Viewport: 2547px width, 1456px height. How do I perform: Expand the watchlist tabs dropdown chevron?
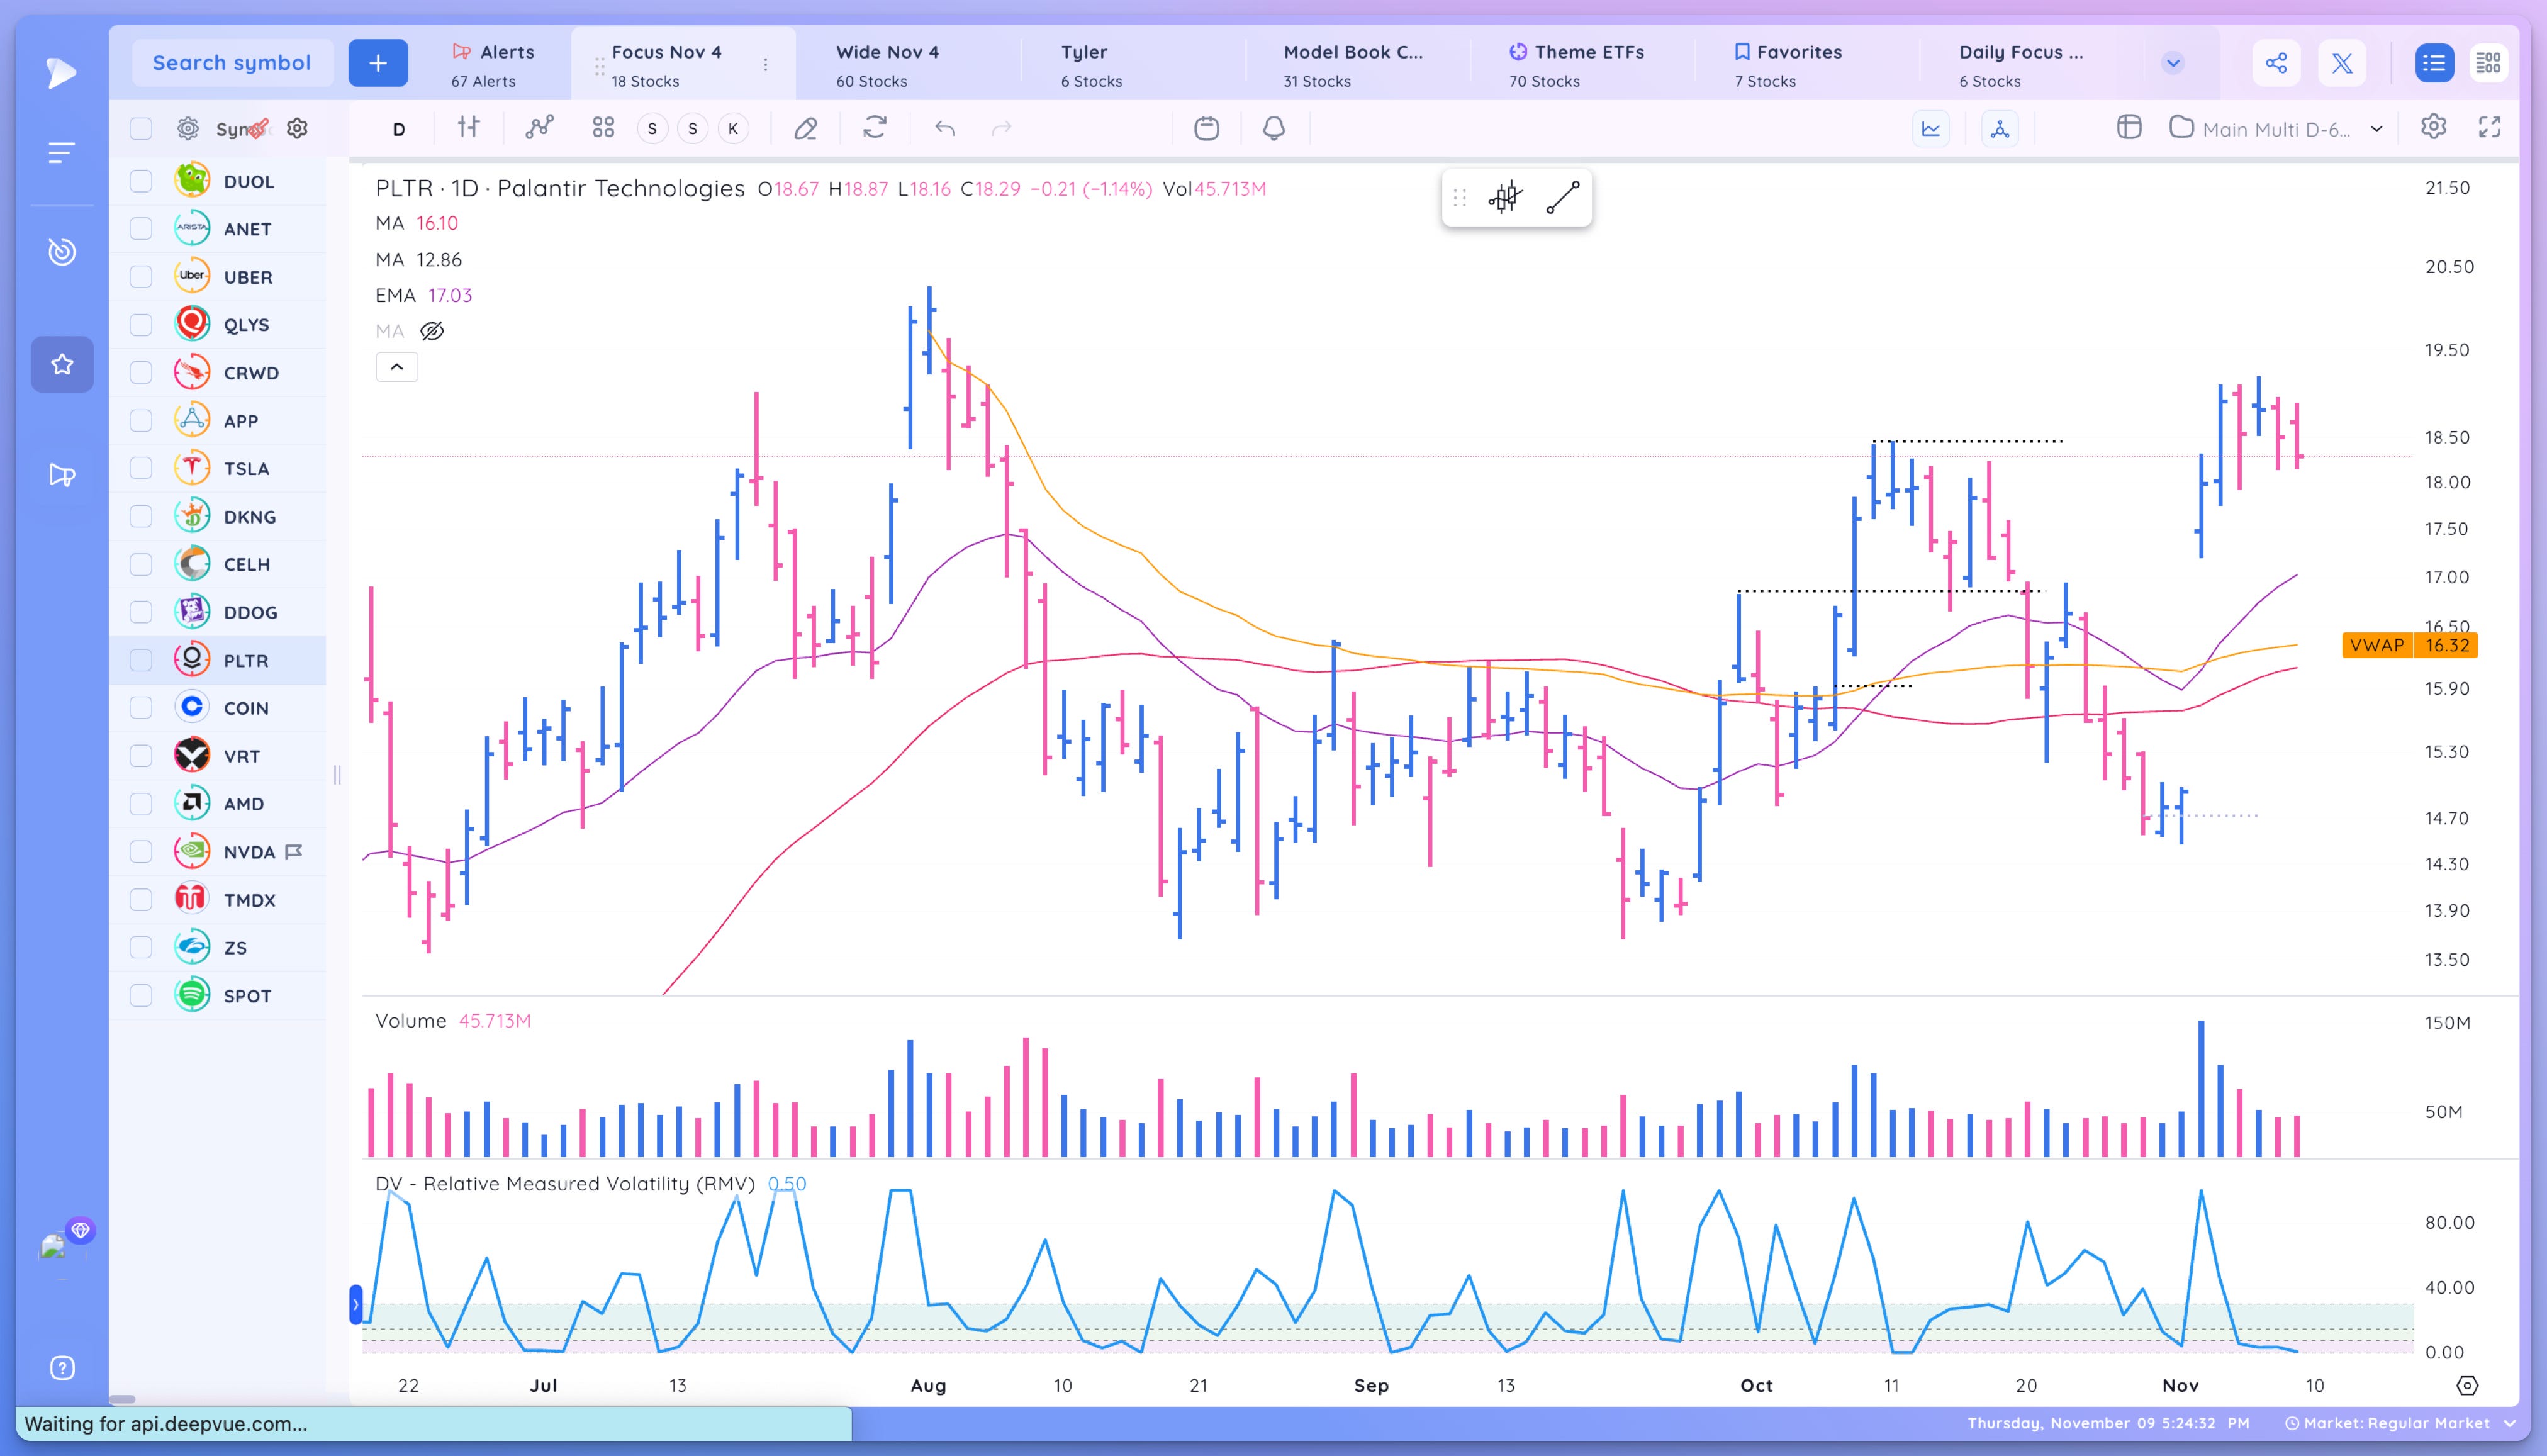2172,63
